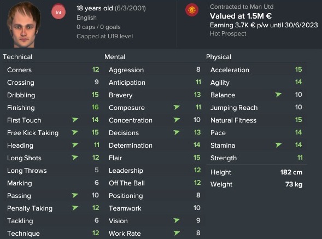The width and height of the screenshot is (322, 239).
Task: Select the Physical attributes heading
Action: coord(219,57)
